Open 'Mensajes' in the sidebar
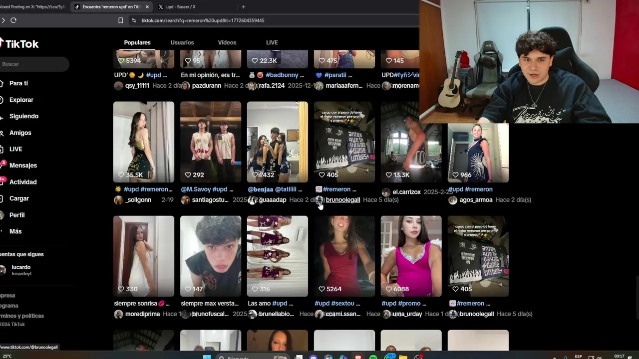This screenshot has height=359, width=639. coord(23,166)
